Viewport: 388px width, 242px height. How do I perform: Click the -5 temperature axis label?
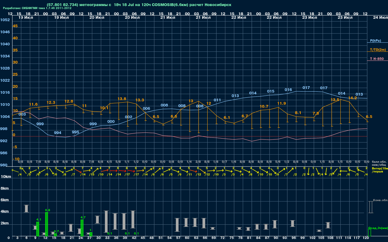[x=15, y=147]
